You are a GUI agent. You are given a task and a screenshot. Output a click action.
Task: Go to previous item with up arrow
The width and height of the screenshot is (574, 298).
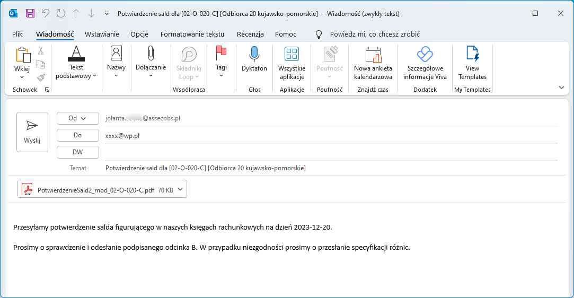76,14
